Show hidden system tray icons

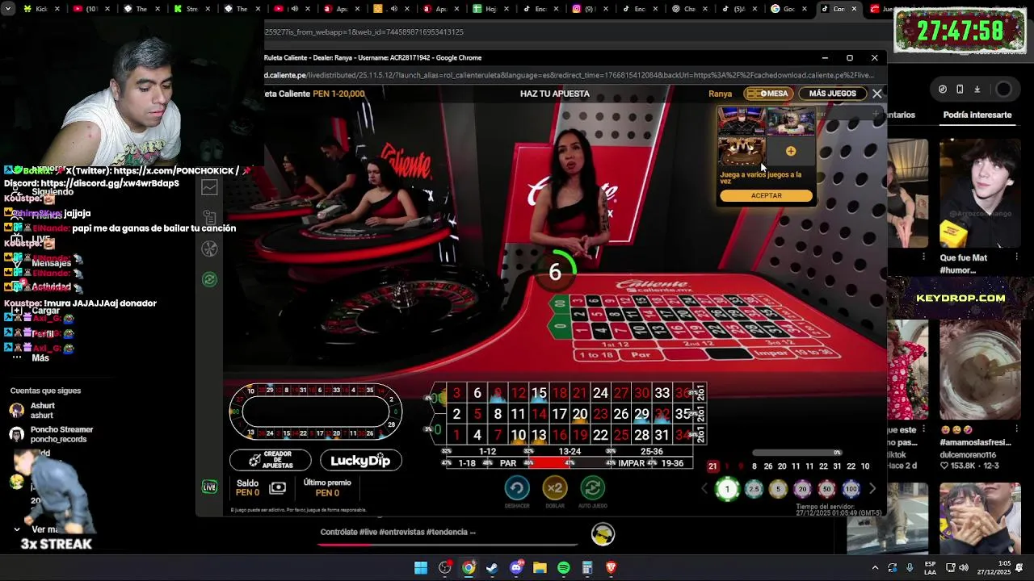click(x=875, y=568)
